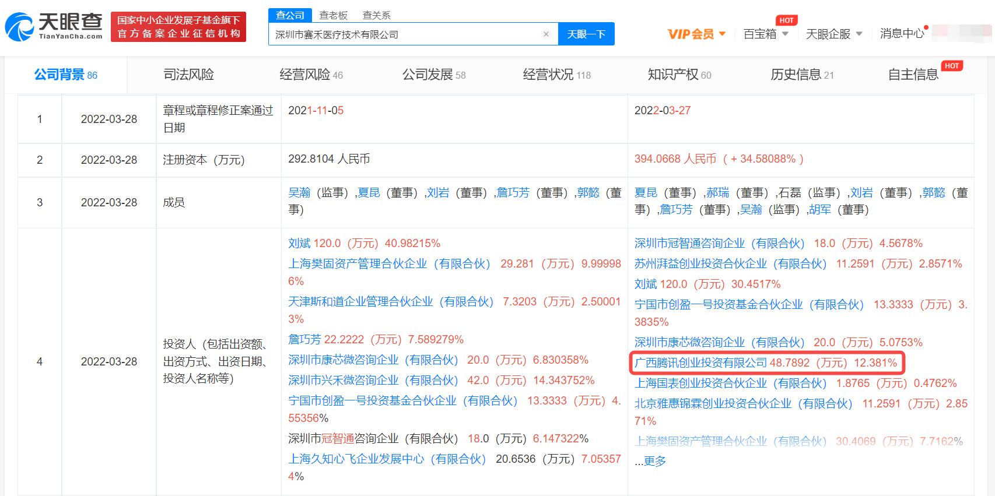Switch to the 公司发展 tab

point(434,75)
